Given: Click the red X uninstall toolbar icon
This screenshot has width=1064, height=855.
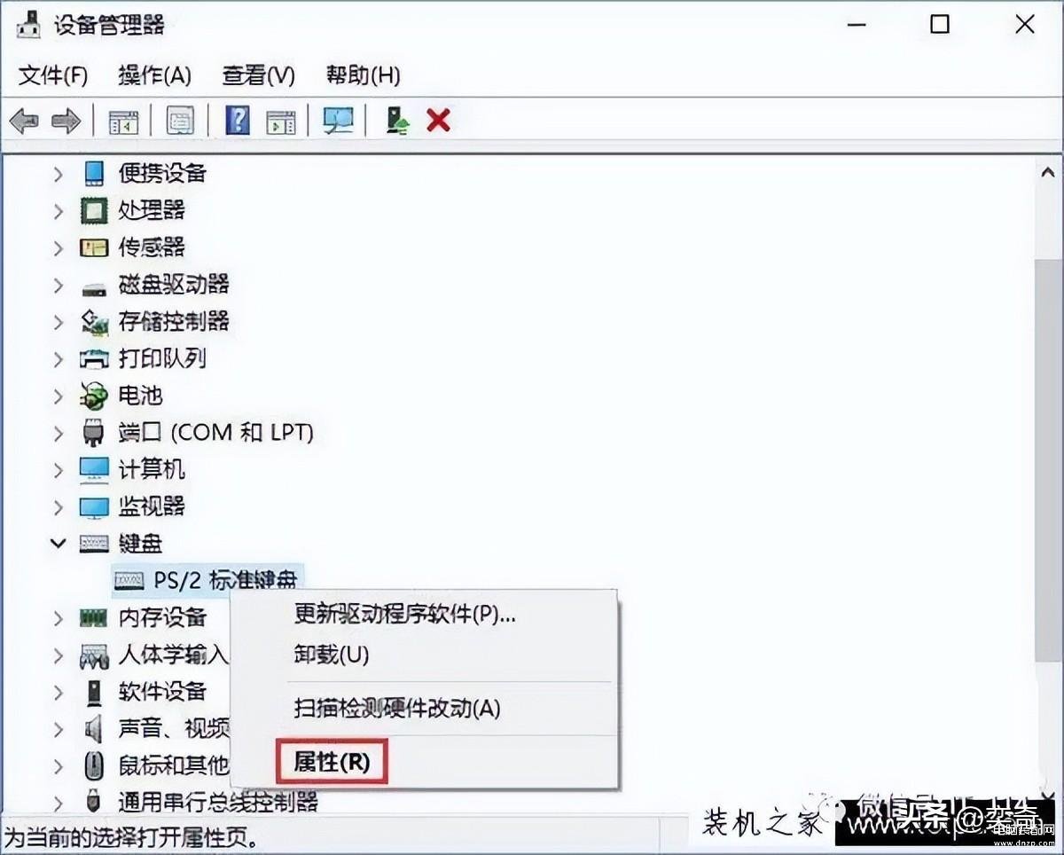Looking at the screenshot, I should [438, 120].
